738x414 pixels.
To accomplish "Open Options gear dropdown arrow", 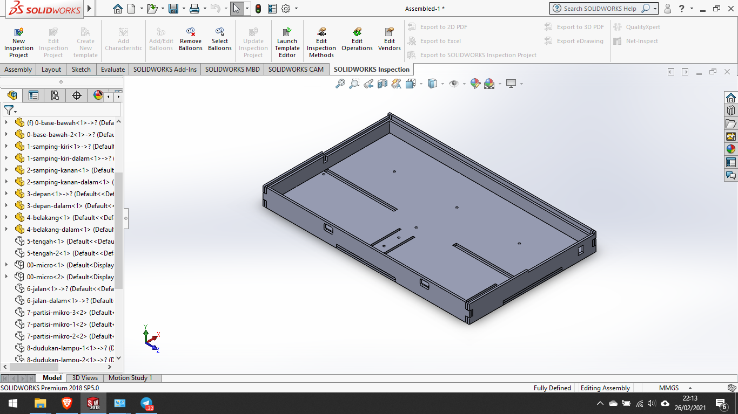I will pyautogui.click(x=296, y=9).
